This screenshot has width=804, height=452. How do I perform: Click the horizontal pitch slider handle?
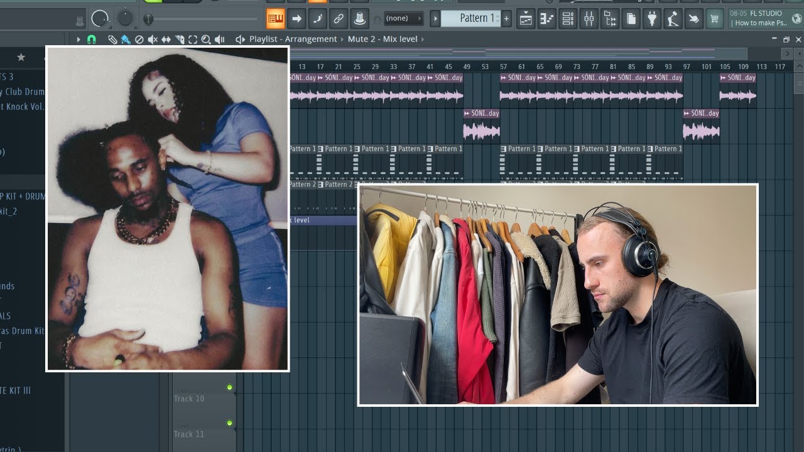point(148,19)
